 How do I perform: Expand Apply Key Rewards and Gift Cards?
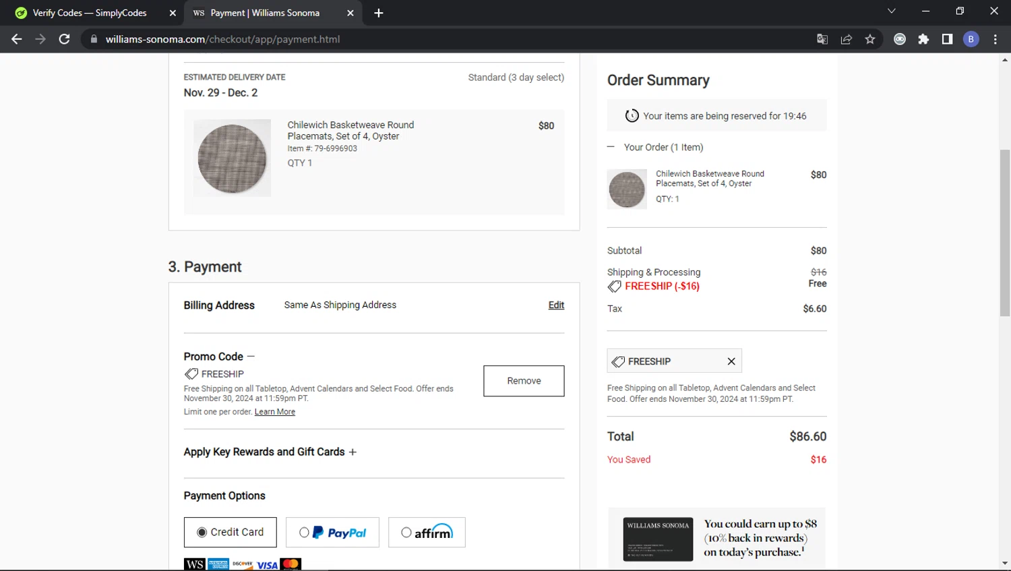tap(353, 452)
